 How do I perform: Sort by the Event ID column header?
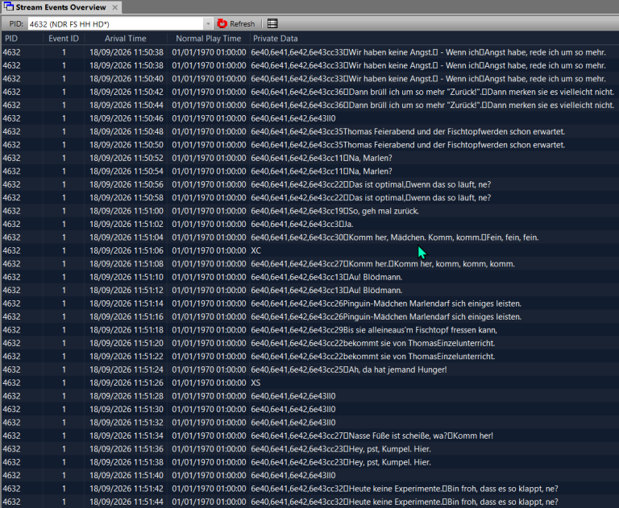pyautogui.click(x=64, y=39)
